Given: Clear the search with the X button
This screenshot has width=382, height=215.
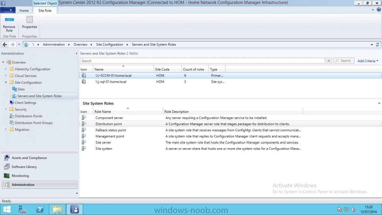Looking at the screenshot, I should pyautogui.click(x=329, y=61).
